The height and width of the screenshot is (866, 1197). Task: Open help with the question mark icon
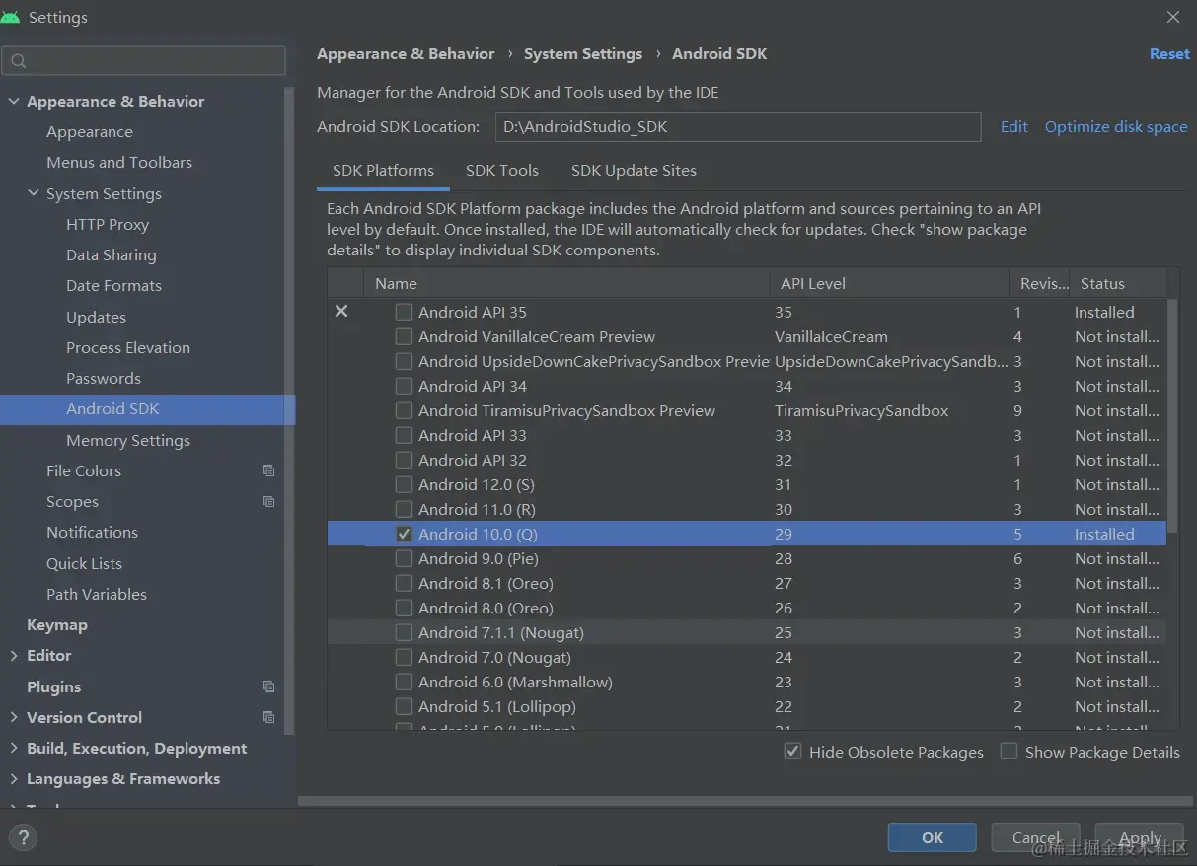(x=23, y=838)
